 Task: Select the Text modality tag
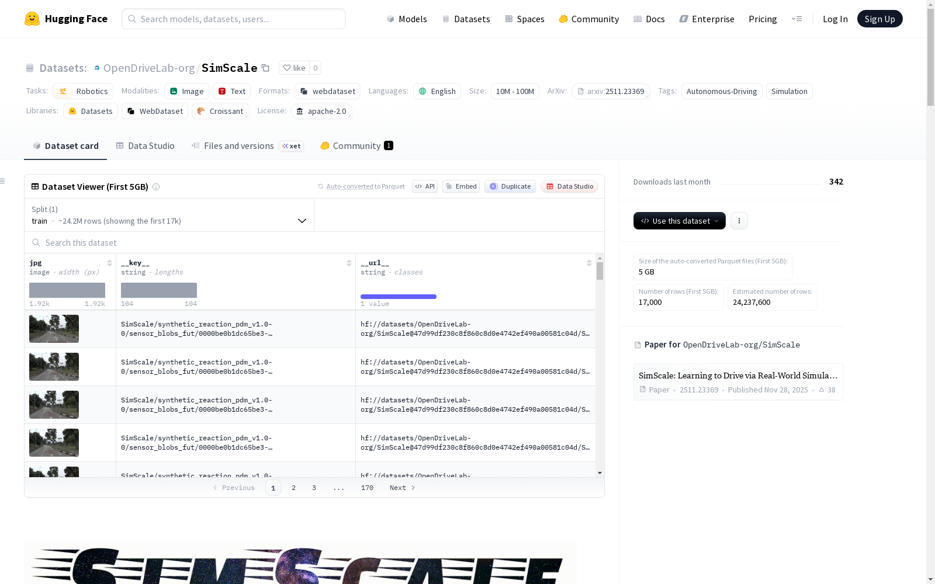pos(231,91)
